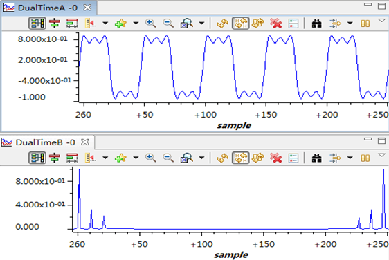Open view menu triangle of DualTimeA panel
This screenshot has height=260, width=389.
(x=382, y=21)
